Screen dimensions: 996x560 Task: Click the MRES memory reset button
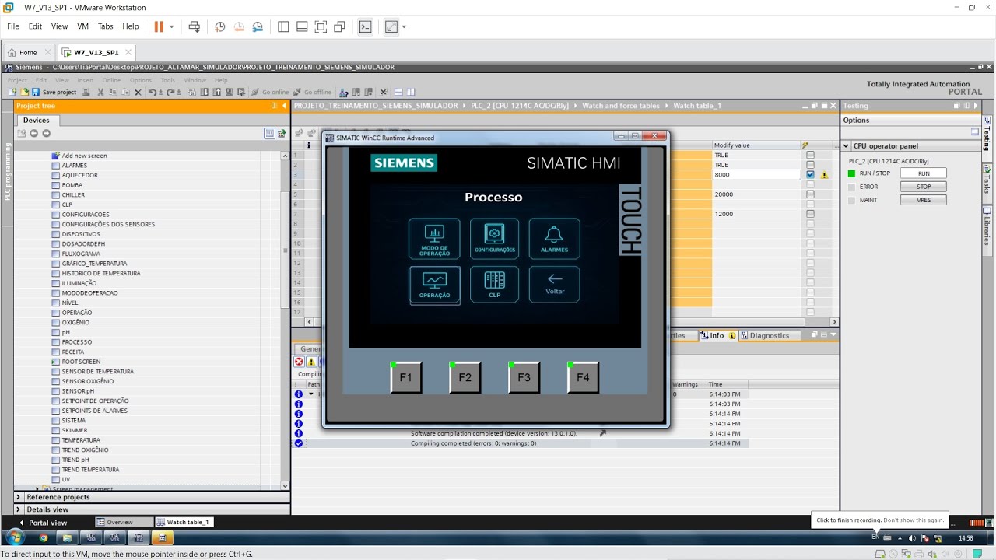(x=923, y=200)
